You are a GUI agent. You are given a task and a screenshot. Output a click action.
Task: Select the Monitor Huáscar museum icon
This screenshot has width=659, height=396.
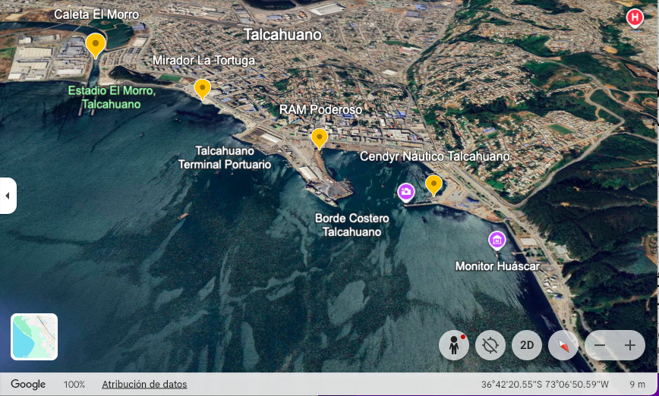497,240
